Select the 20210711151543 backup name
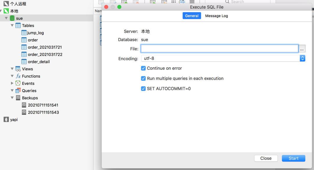Viewport: 314px width, 170px height. pos(43,112)
